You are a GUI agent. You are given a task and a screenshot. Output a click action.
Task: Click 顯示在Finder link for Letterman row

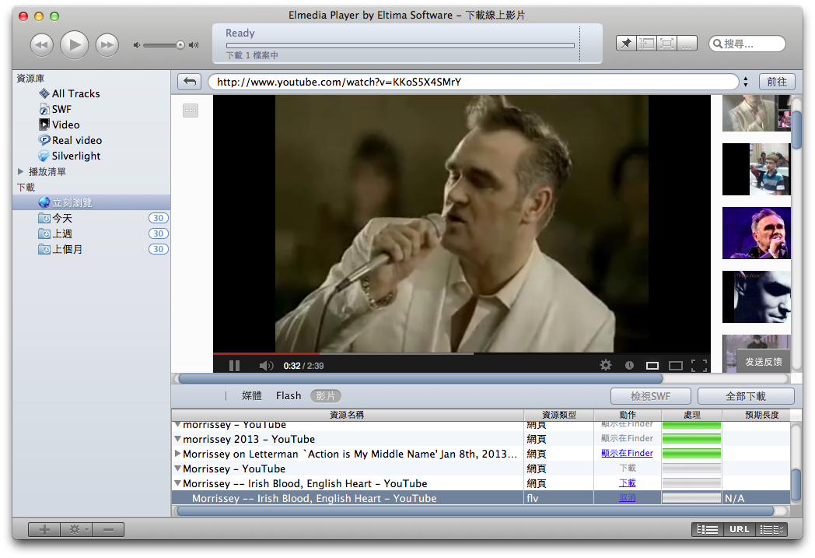[x=628, y=453]
